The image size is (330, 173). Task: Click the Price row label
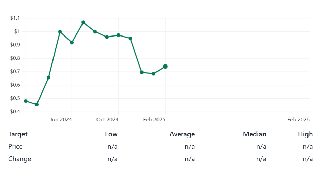(x=15, y=147)
